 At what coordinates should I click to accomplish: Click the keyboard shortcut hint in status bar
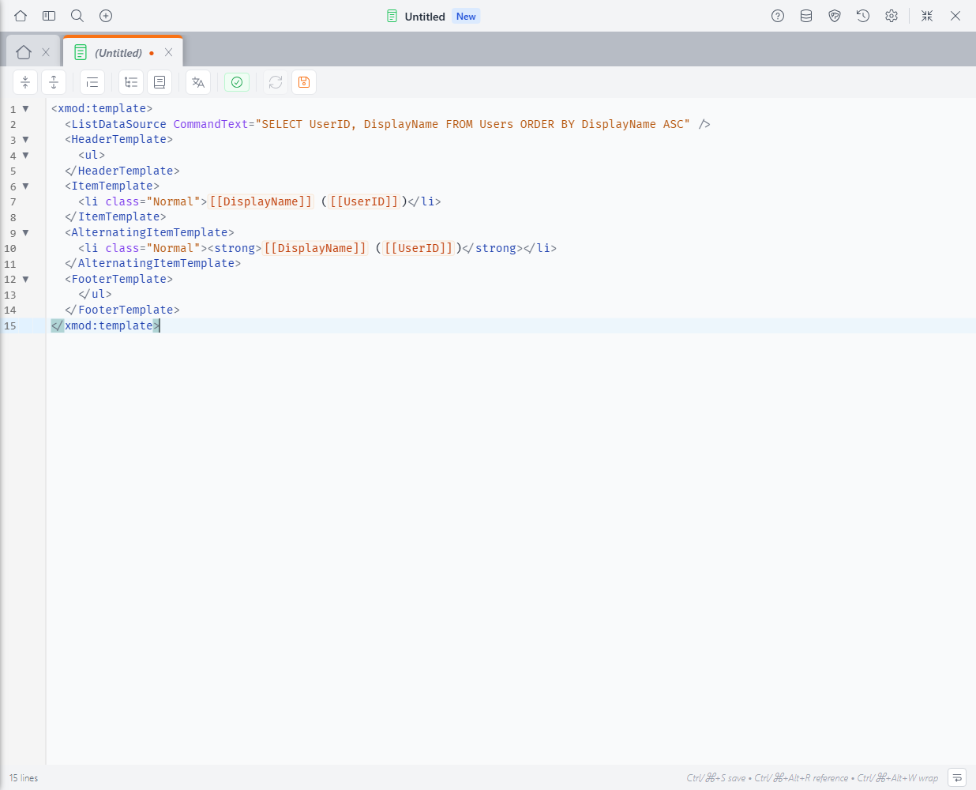[813, 778]
